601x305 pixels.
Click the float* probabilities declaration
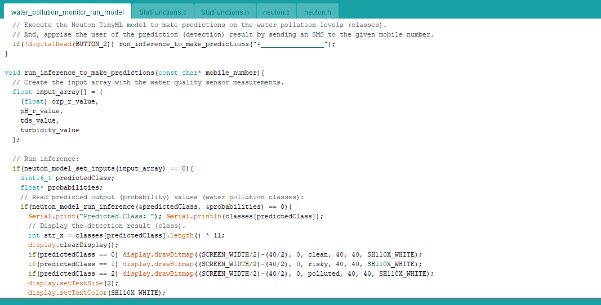[61, 187]
